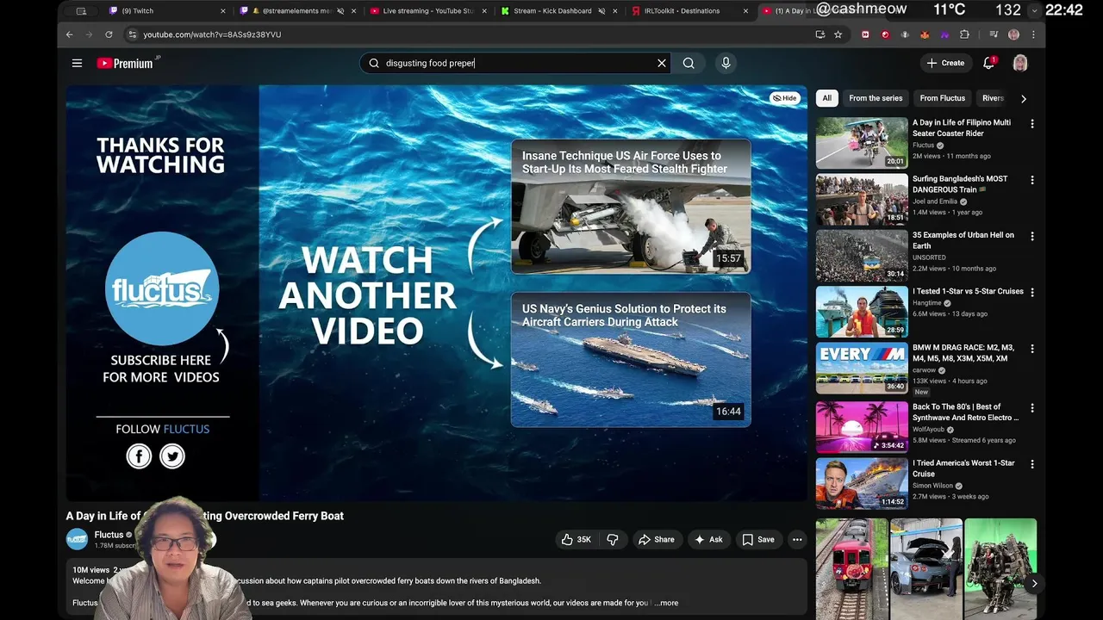Open menu for America's Worst 1-Star Cruise
This screenshot has width=1103, height=620.
1031,464
